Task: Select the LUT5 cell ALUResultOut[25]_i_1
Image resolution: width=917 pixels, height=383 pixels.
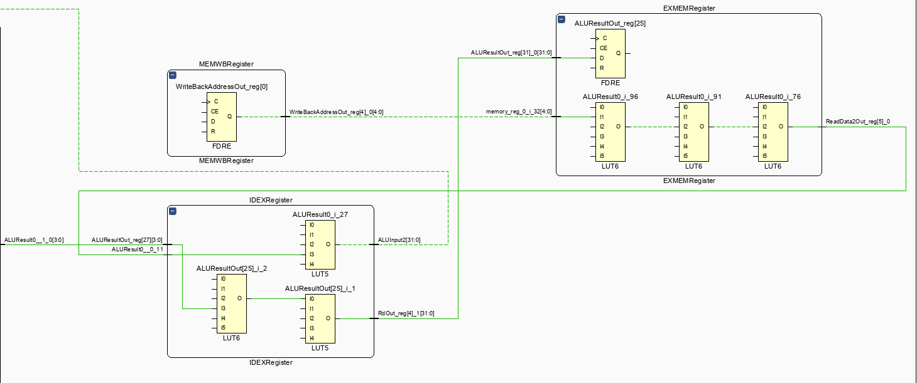Action: click(322, 318)
